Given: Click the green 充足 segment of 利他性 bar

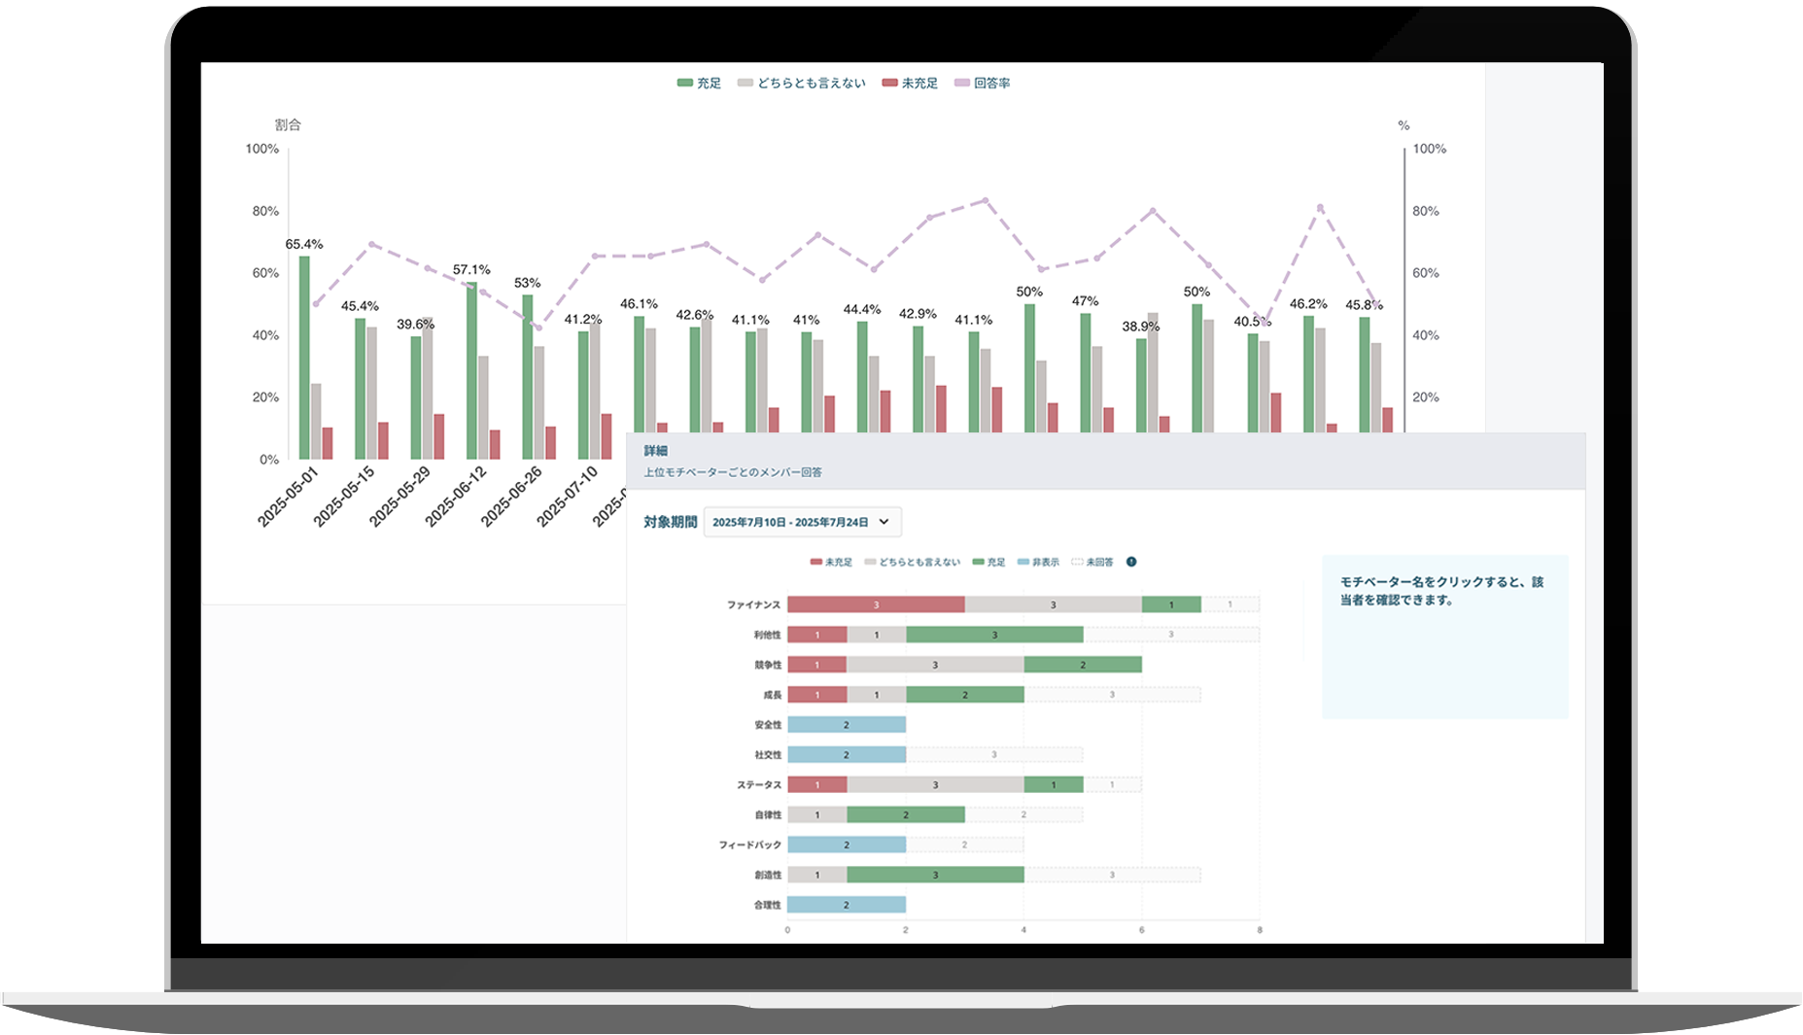Looking at the screenshot, I should click(993, 635).
